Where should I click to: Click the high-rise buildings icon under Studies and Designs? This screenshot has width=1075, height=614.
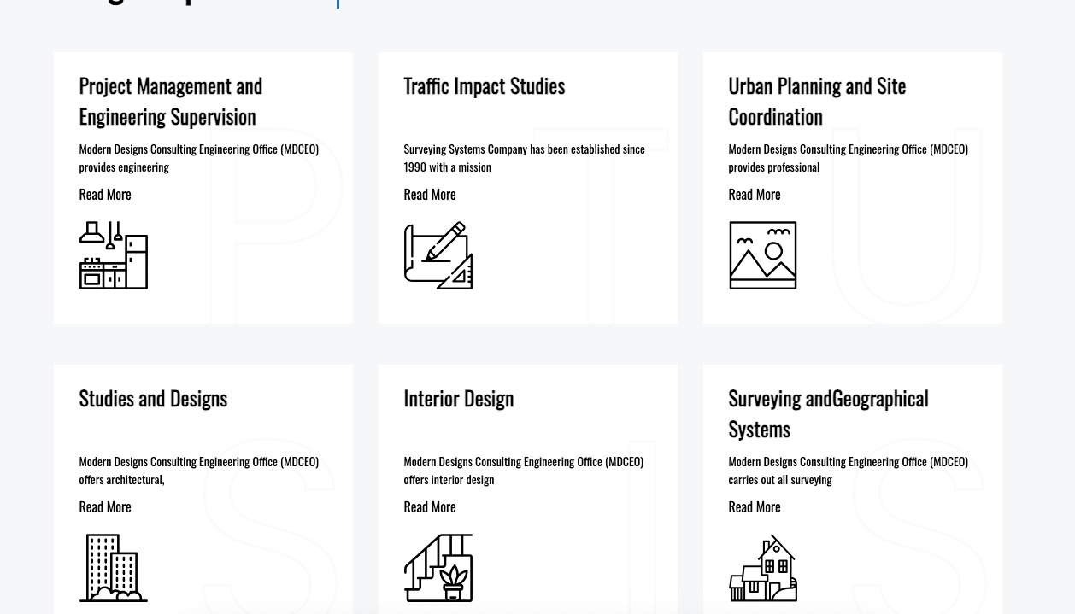coord(113,568)
